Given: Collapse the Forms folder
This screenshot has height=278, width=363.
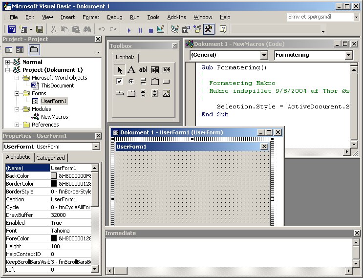Looking at the screenshot, I should click(17, 93).
